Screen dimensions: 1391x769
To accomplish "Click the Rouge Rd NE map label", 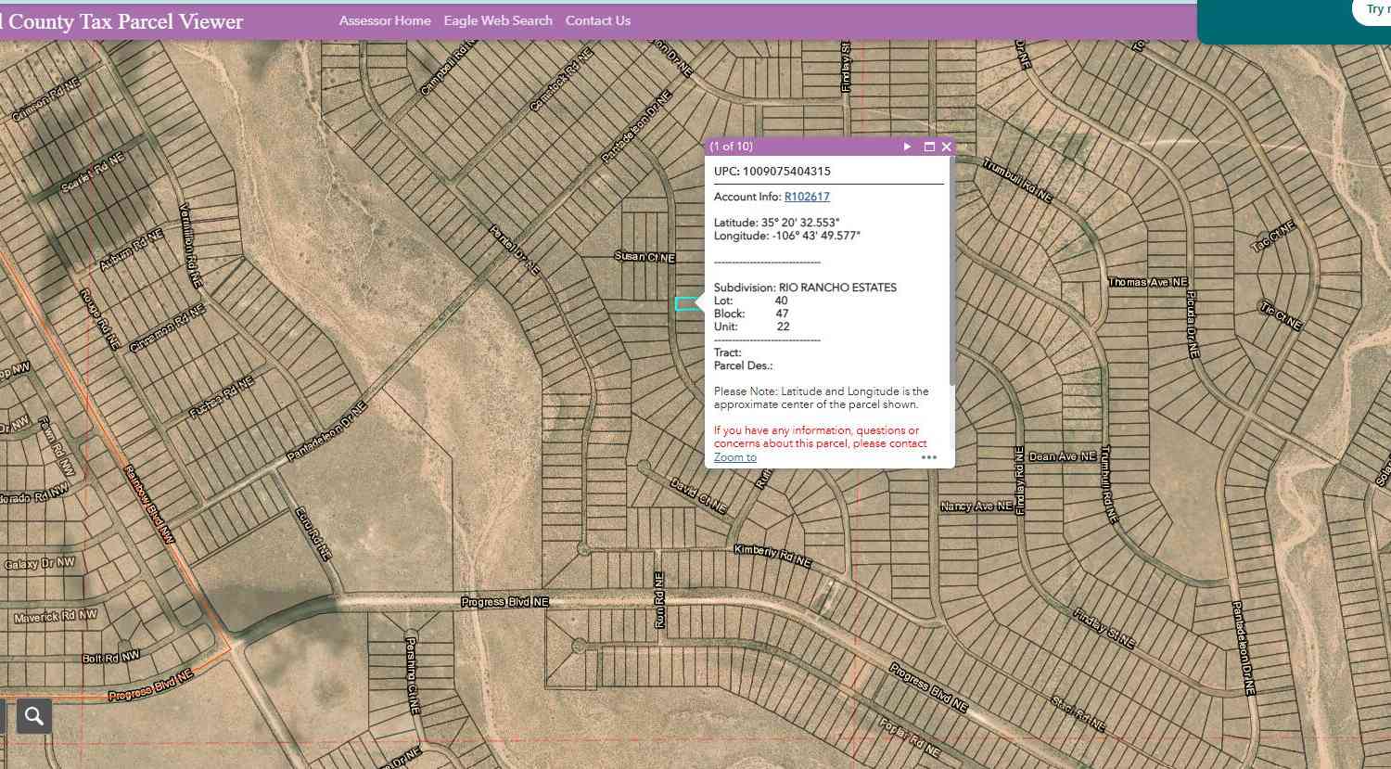I will (100, 319).
